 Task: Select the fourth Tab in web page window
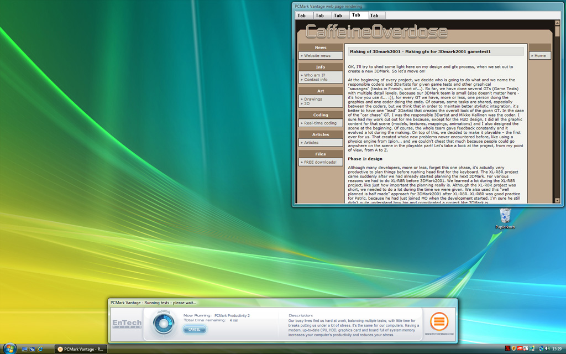(358, 15)
